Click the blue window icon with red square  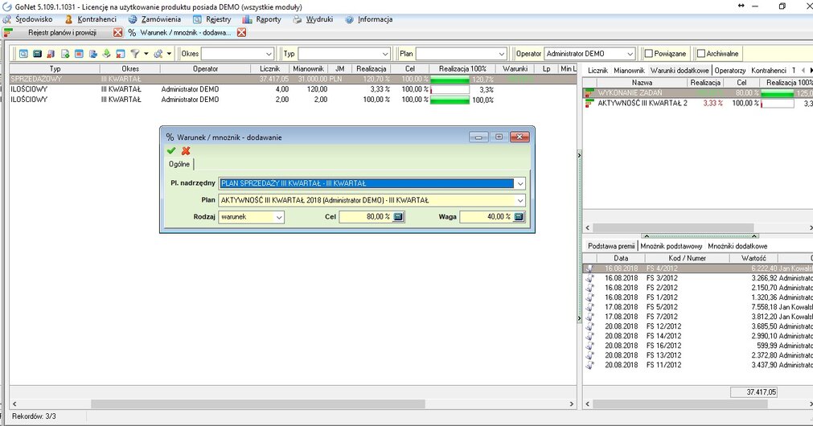pos(79,53)
